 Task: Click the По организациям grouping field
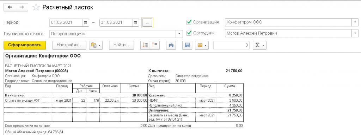click(113, 34)
